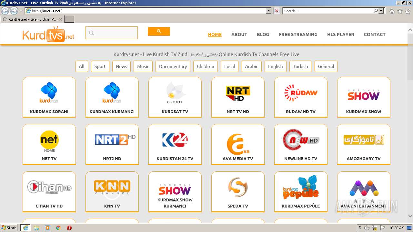Click the browser address bar
The image size is (413, 232).
coord(146,11)
